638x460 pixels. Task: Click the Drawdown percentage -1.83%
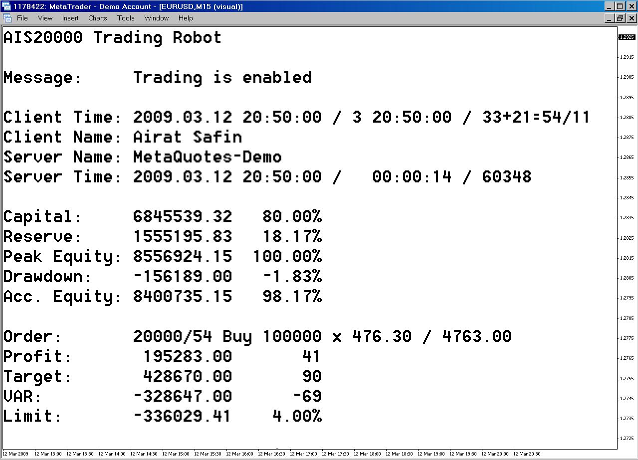coord(292,277)
